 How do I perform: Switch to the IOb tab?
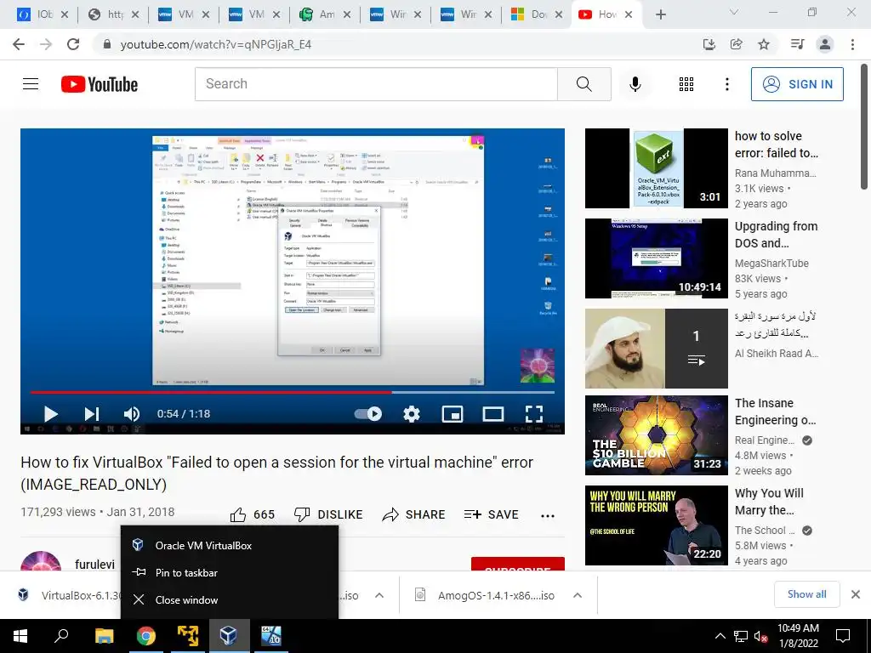click(43, 14)
